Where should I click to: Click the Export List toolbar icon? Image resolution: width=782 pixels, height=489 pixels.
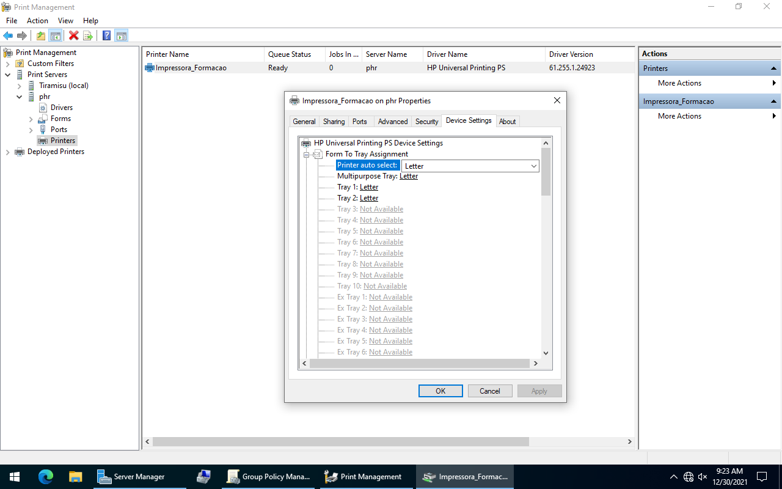88,35
